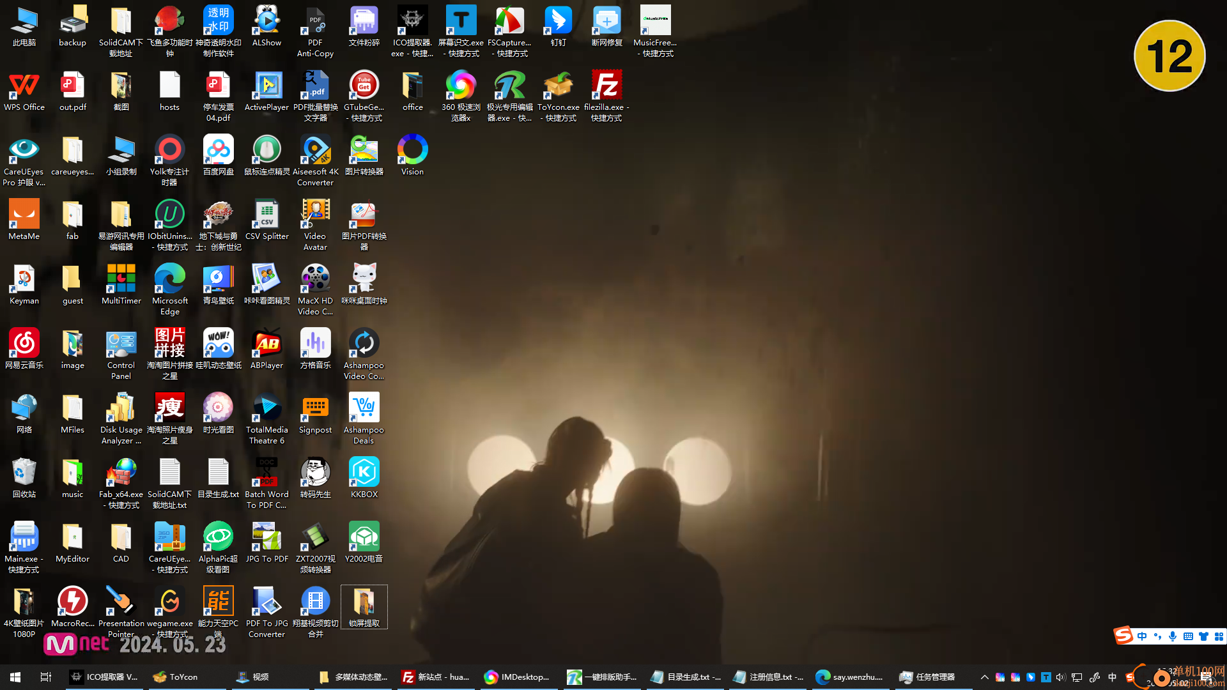The image size is (1227, 690).
Task: Open the Windows Start menu
Action: (15, 677)
